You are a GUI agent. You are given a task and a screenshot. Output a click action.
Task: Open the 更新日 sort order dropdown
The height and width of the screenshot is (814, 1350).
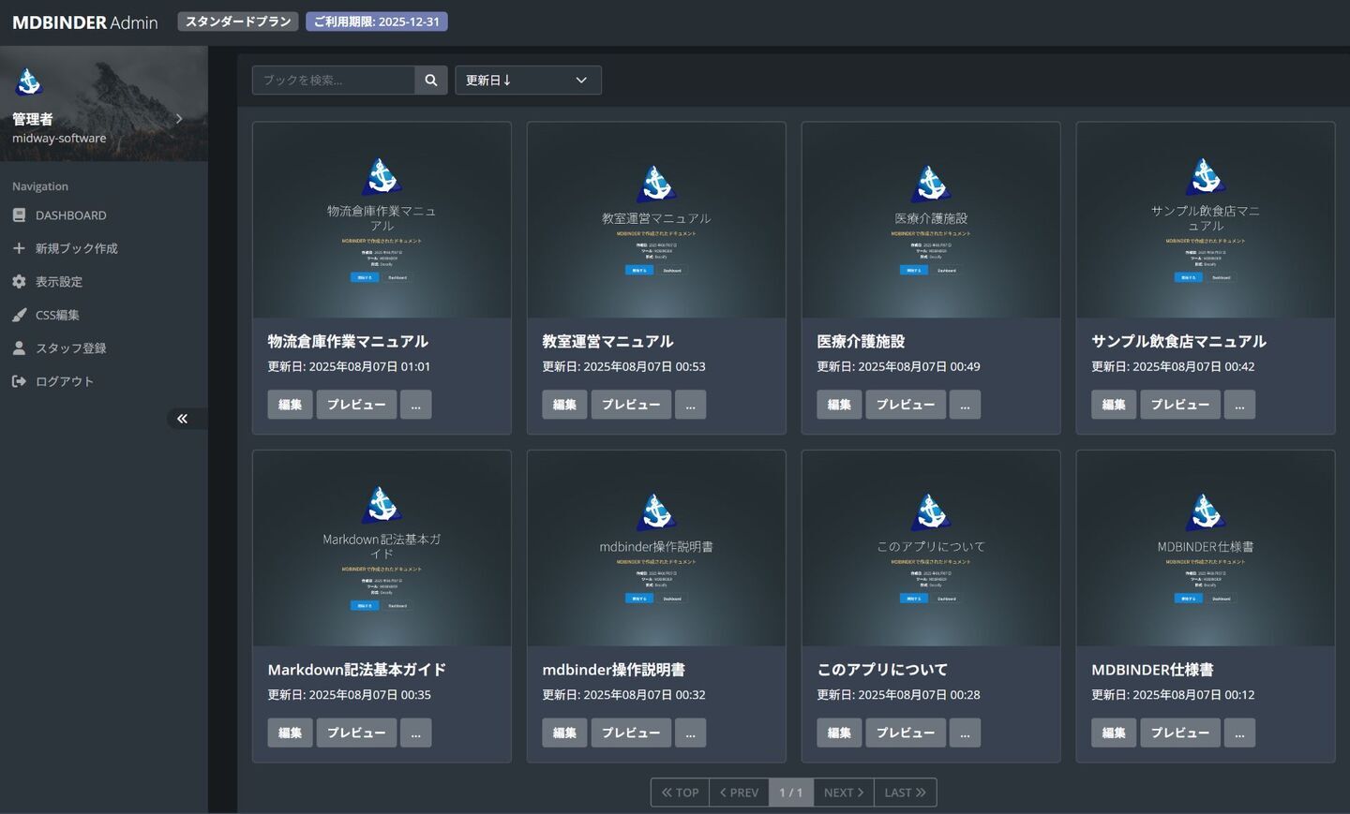(528, 81)
